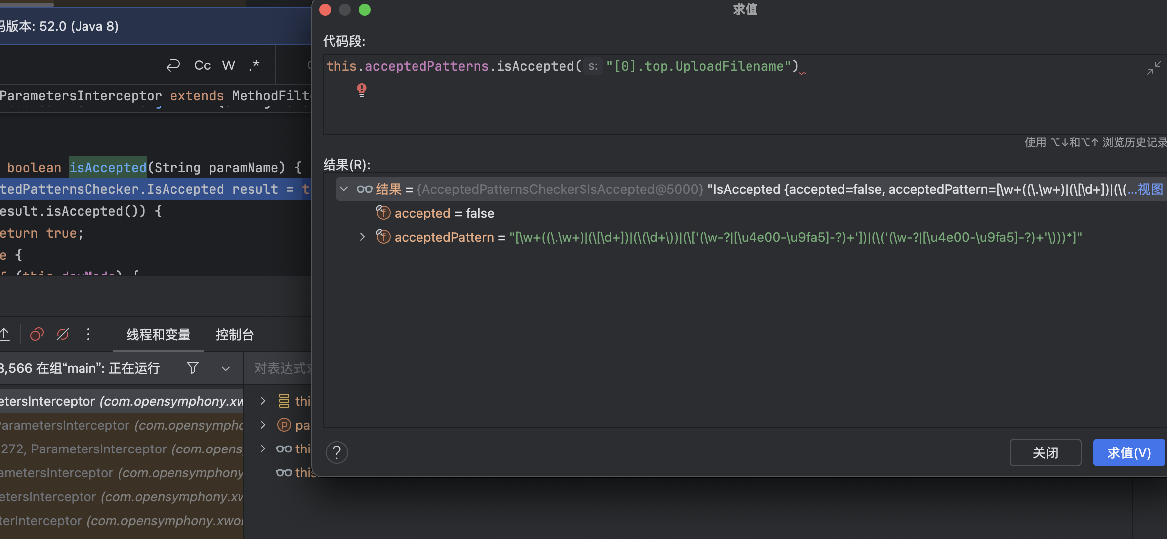The height and width of the screenshot is (539, 1167).
Task: Expand the 'pa' parameter variable node
Action: (x=263, y=425)
